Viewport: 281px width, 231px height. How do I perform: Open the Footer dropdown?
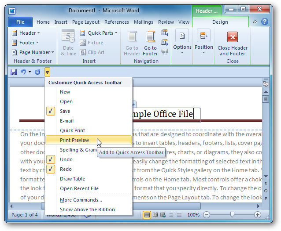coord(25,43)
